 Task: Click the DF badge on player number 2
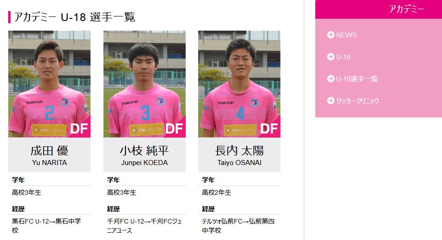pyautogui.click(x=79, y=129)
